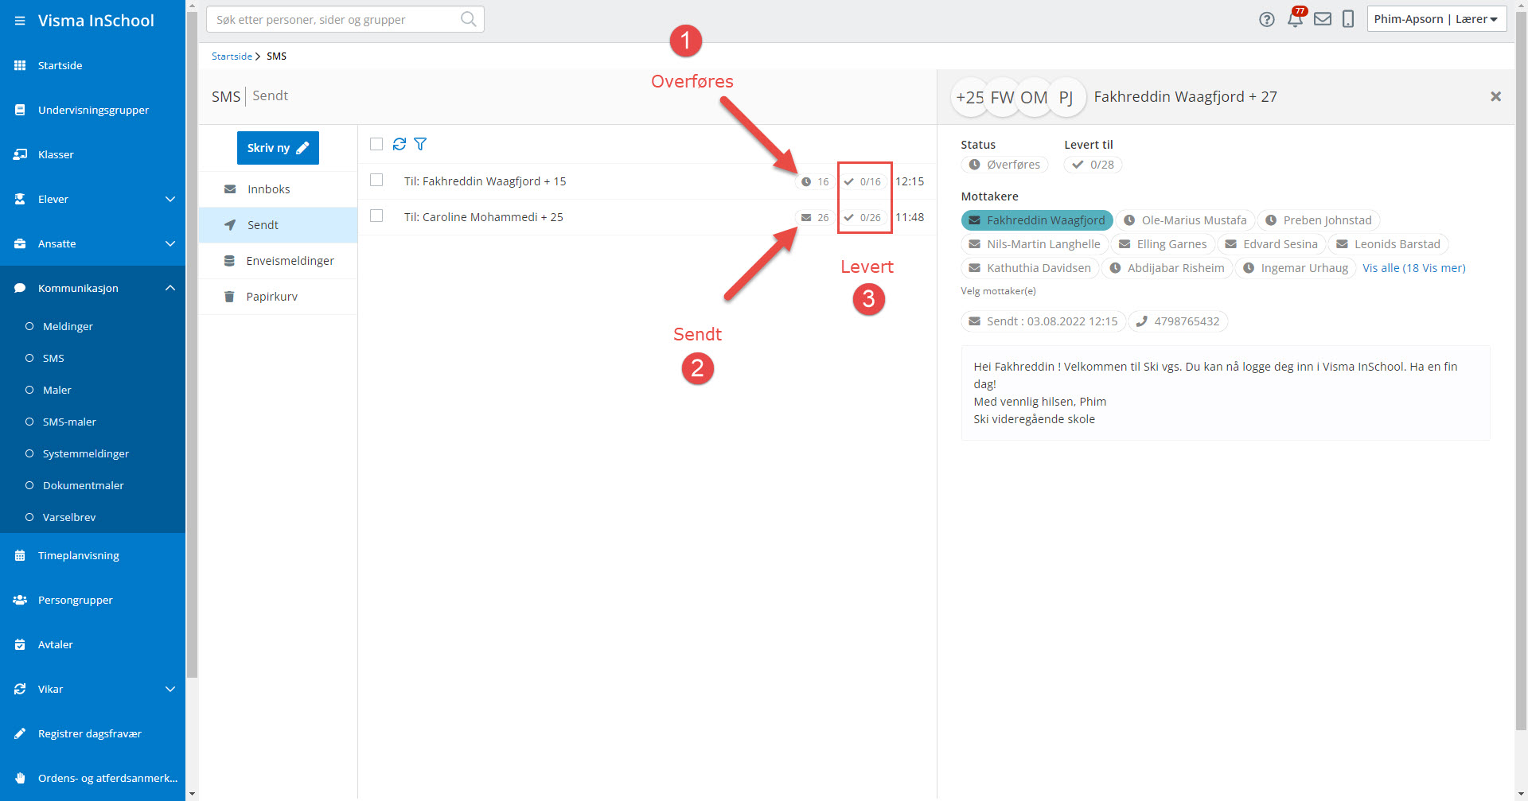Viewport: 1528px width, 801px height.
Task: Open the Enveismeldinger folder
Action: pos(278,261)
